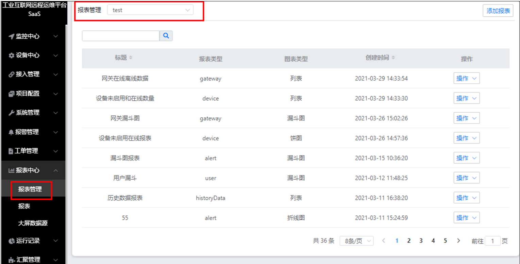This screenshot has height=264, width=520.
Task: Expand the 设备中心 menu chevron
Action: [56, 55]
